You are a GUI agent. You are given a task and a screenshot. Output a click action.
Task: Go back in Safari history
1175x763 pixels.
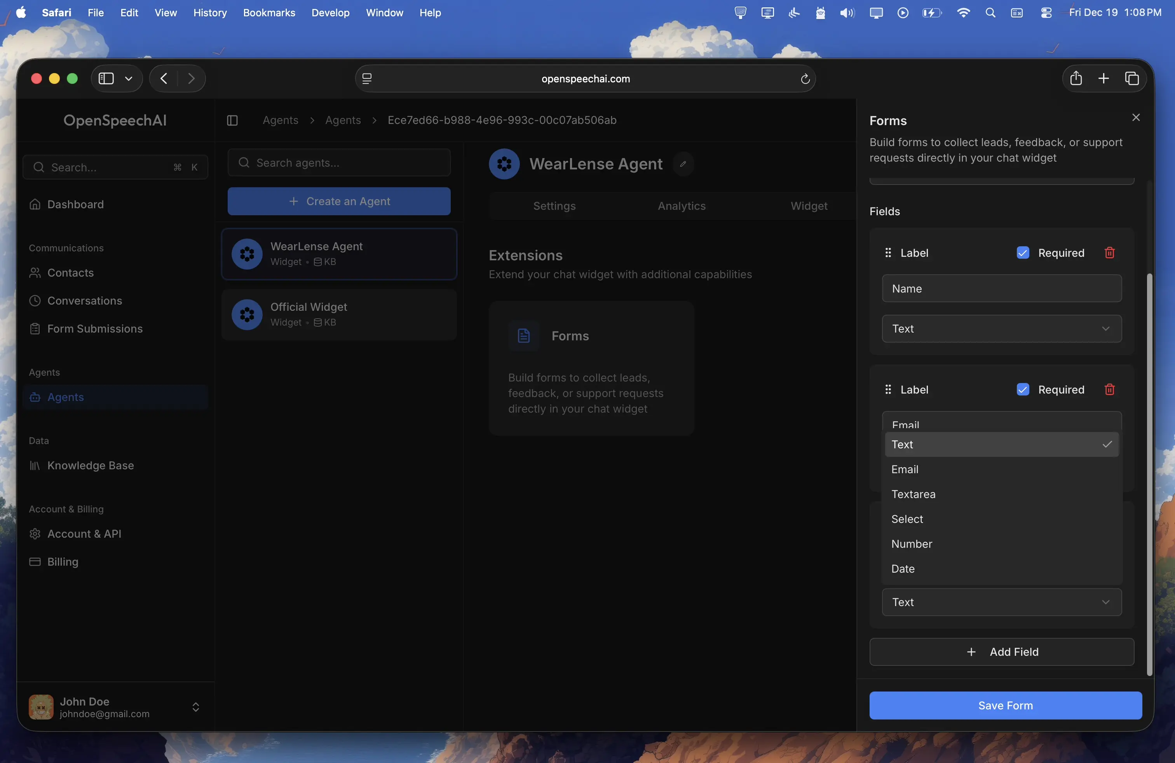(x=164, y=78)
